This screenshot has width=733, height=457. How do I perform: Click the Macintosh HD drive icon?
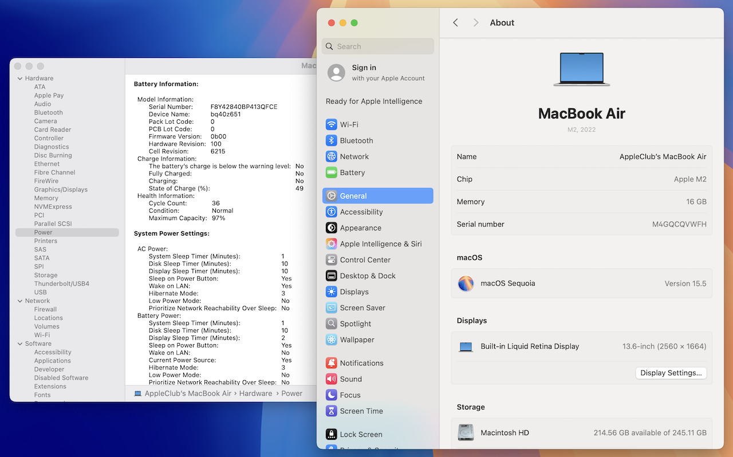466,432
